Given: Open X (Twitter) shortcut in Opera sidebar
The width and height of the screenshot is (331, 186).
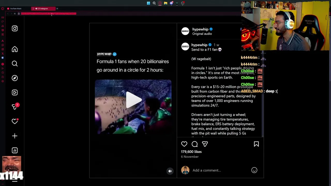Looking at the screenshot, I should tap(3, 53).
